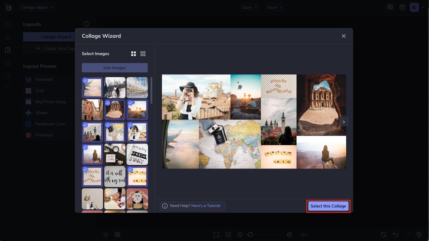Click the zoom slider handle
This screenshot has width=429, height=241.
coord(250,235)
